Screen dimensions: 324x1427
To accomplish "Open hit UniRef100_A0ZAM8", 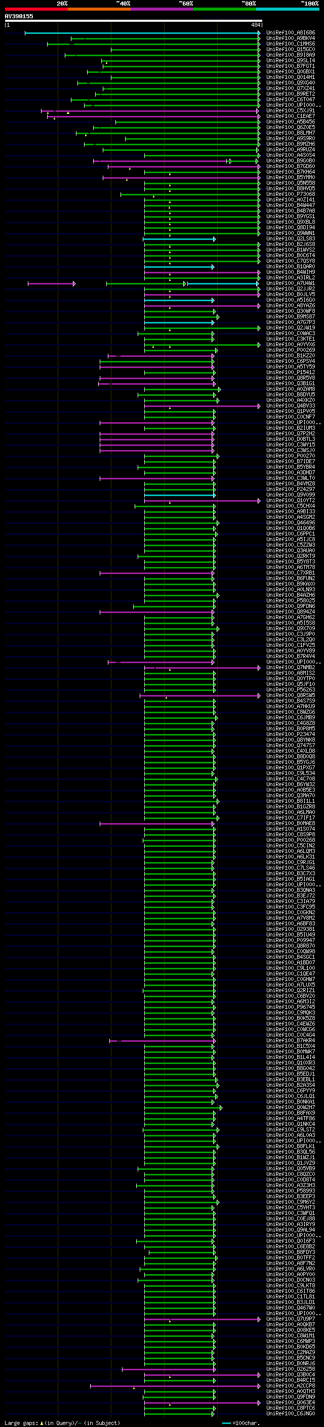I will (291, 389).
